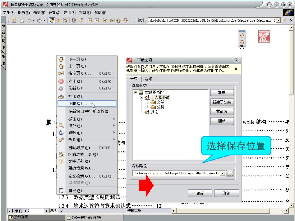Image resolution: width=295 pixels, height=221 pixels.
Task: Open the 100% zoom dropdown
Action: pos(61,211)
